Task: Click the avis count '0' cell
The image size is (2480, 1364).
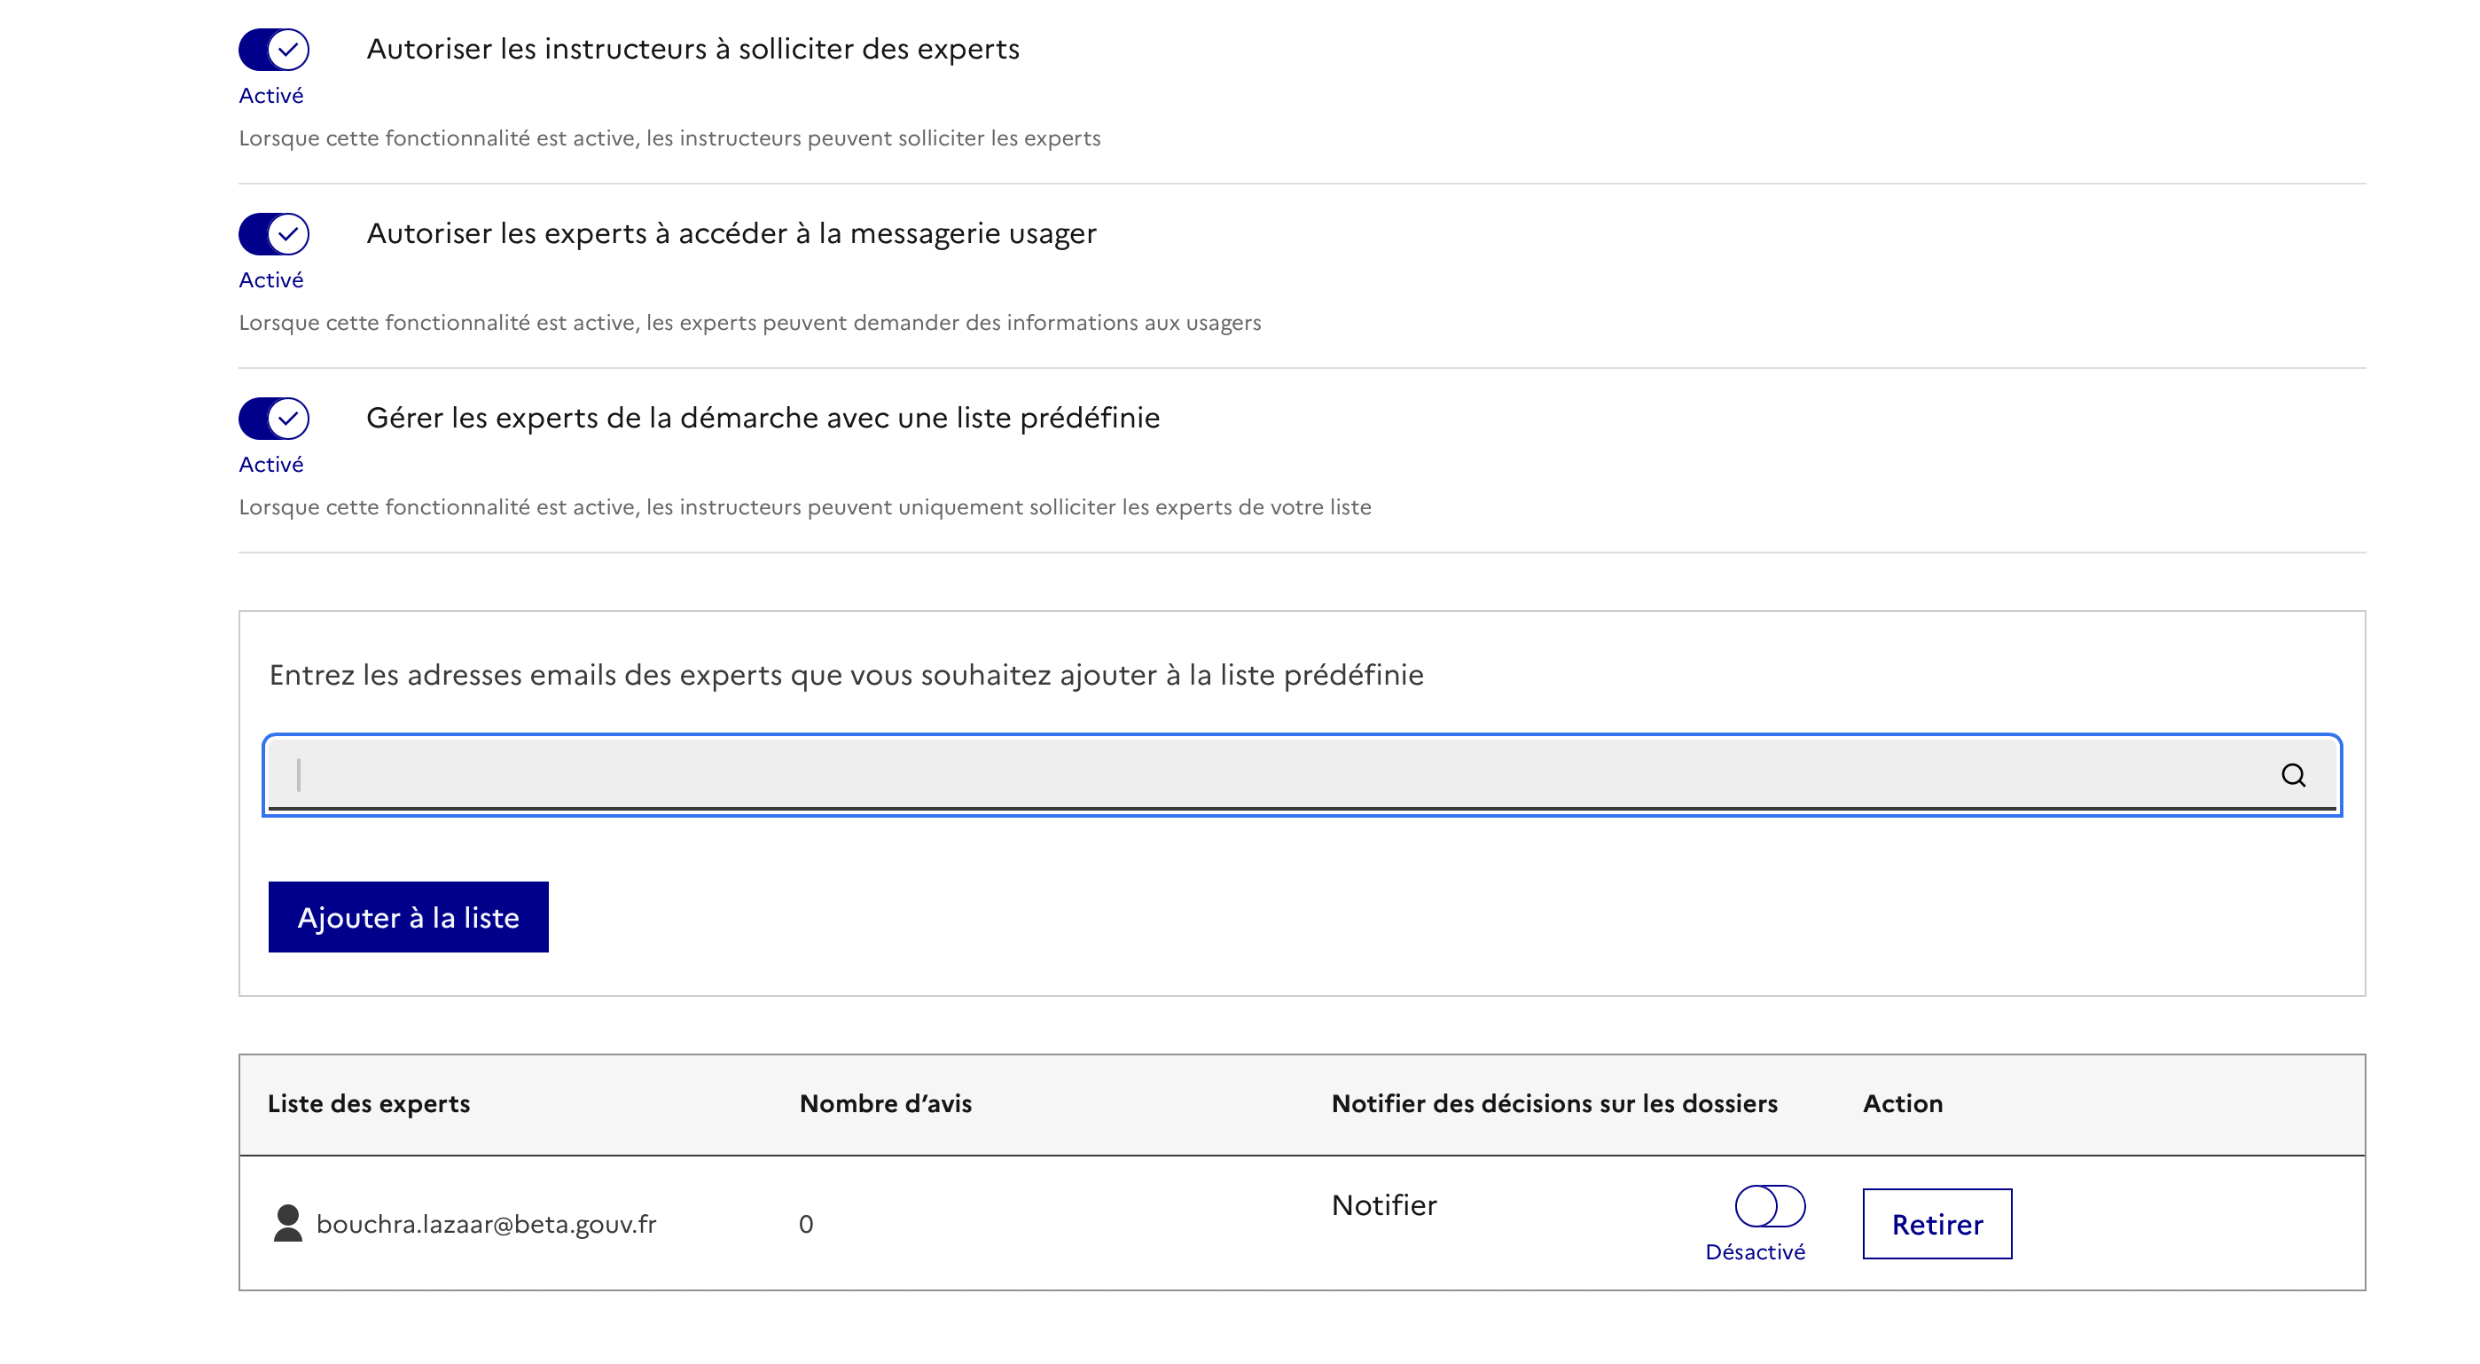Action: point(806,1225)
